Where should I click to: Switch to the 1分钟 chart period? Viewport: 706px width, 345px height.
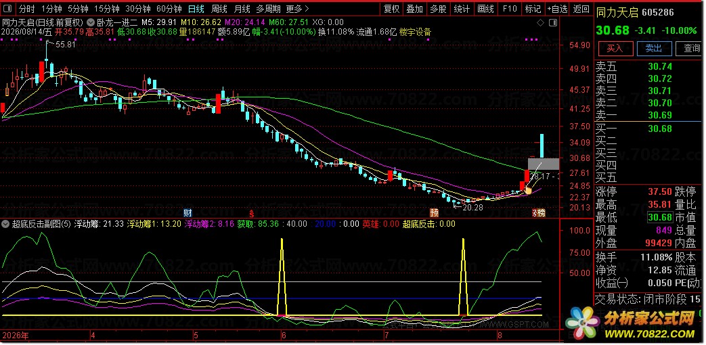pos(51,9)
